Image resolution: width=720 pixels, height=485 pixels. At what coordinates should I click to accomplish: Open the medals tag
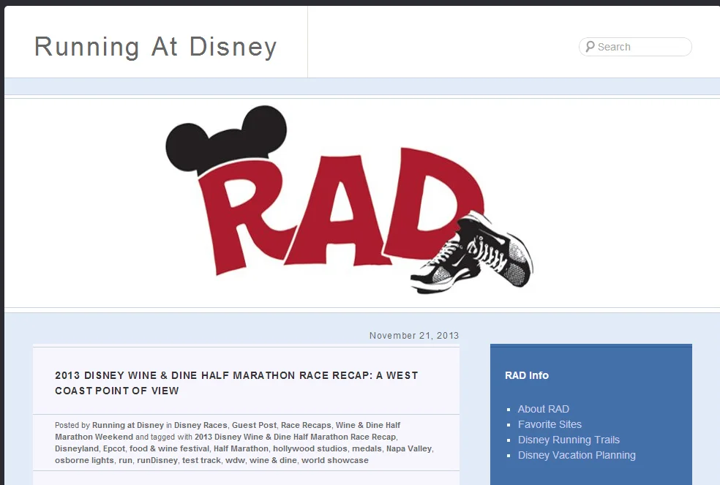367,448
